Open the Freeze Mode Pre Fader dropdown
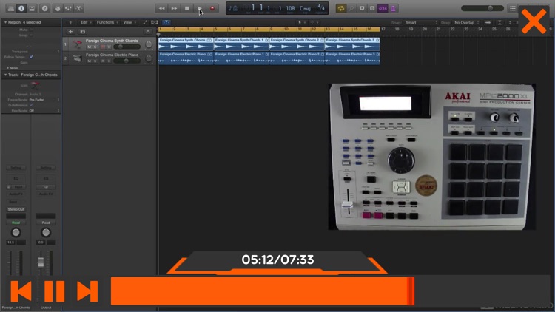This screenshot has width=555, height=312. (44, 100)
